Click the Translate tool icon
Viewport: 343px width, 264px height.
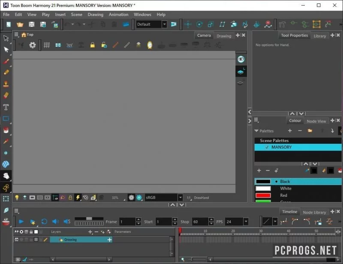point(188,24)
